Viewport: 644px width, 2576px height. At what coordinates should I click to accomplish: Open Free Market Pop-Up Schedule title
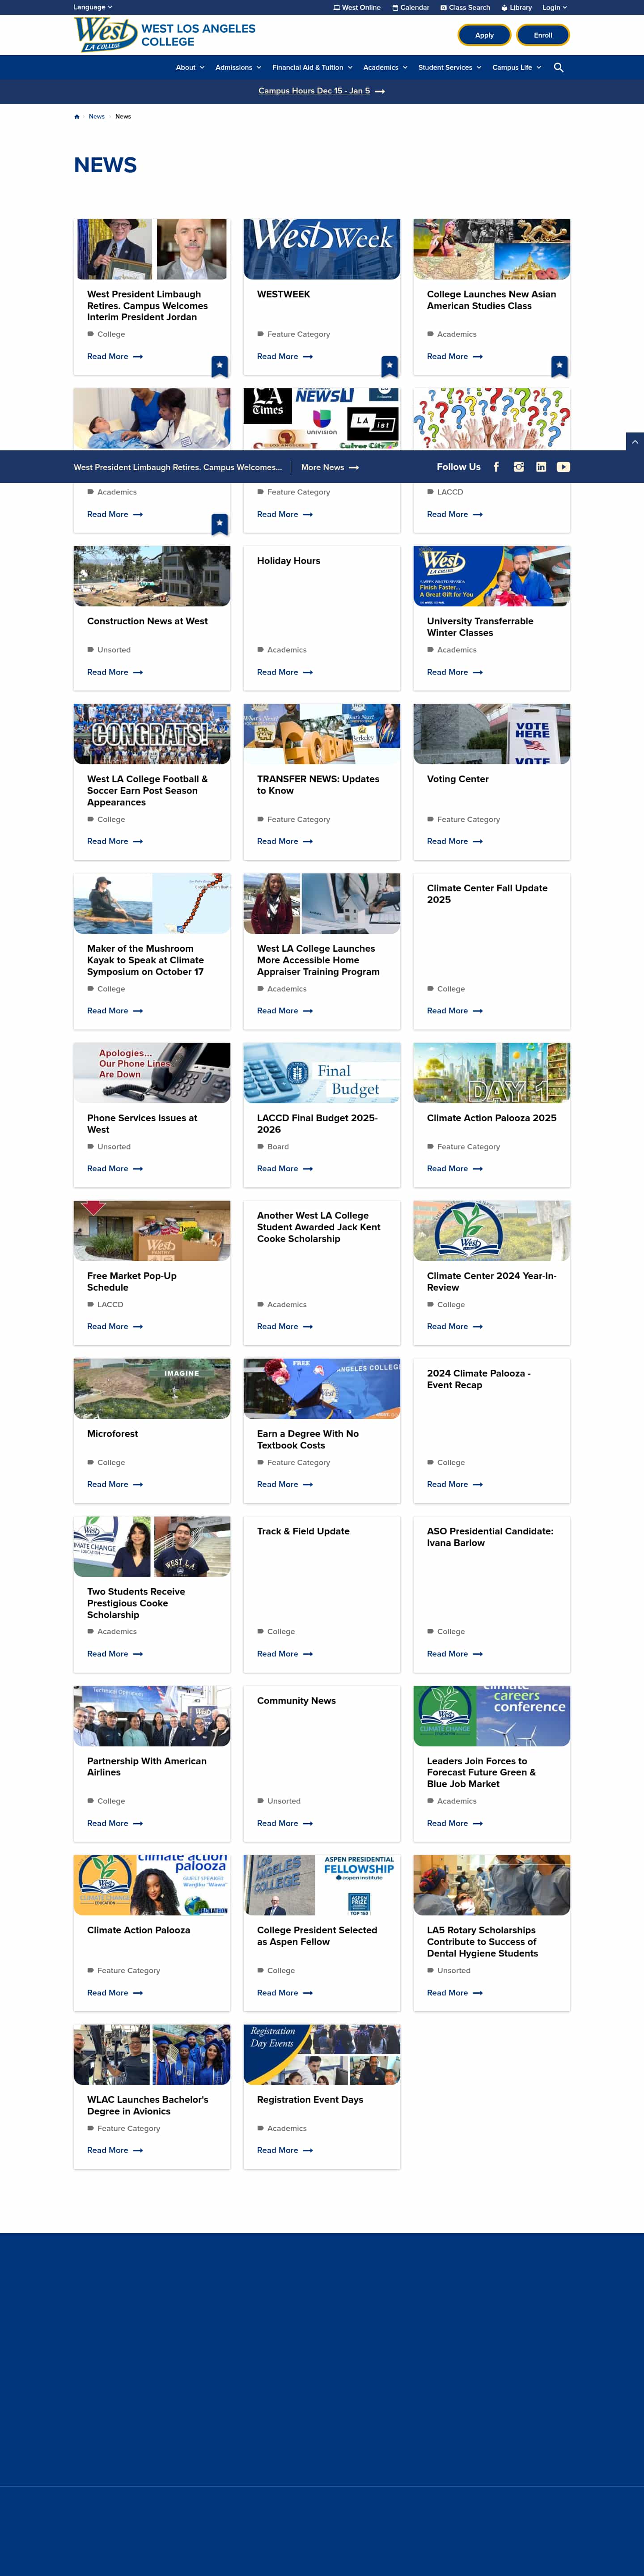pyautogui.click(x=132, y=1282)
